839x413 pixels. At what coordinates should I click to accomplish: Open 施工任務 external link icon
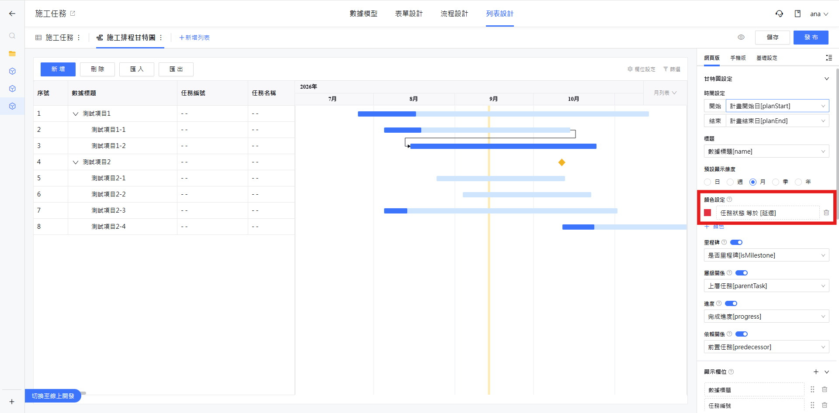point(73,14)
